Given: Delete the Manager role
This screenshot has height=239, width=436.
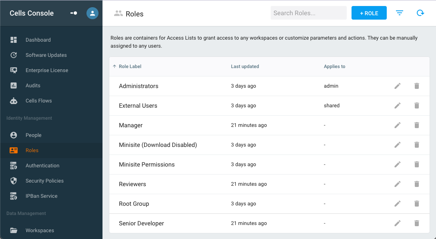Looking at the screenshot, I should [416, 125].
